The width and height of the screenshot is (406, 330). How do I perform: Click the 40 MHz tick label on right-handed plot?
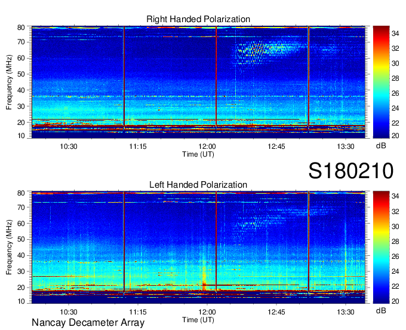(x=21, y=90)
